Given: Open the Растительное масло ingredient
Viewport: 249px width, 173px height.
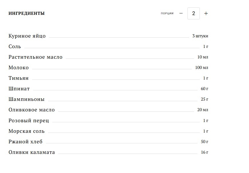Looking at the screenshot, I should (35, 57).
